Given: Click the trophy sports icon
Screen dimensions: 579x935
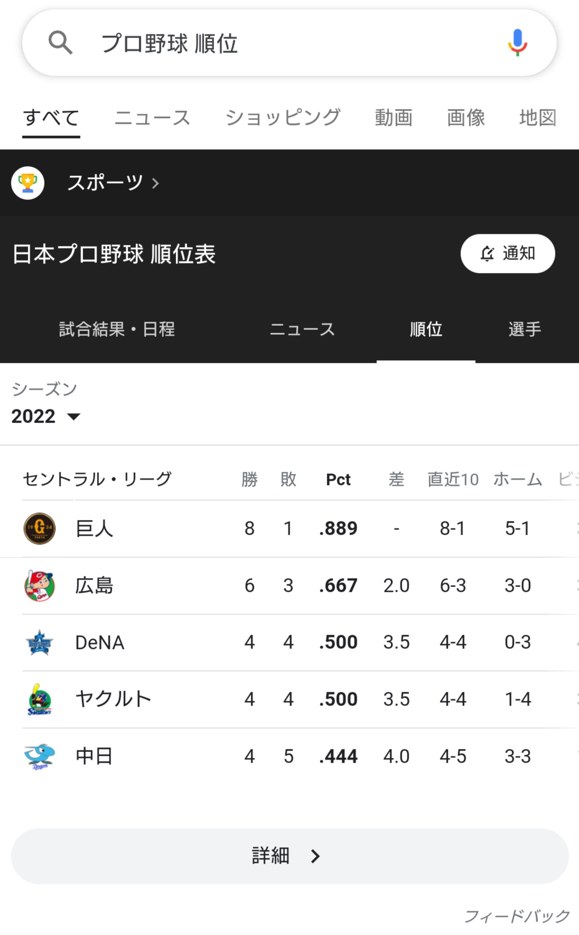Looking at the screenshot, I should click(x=27, y=183).
